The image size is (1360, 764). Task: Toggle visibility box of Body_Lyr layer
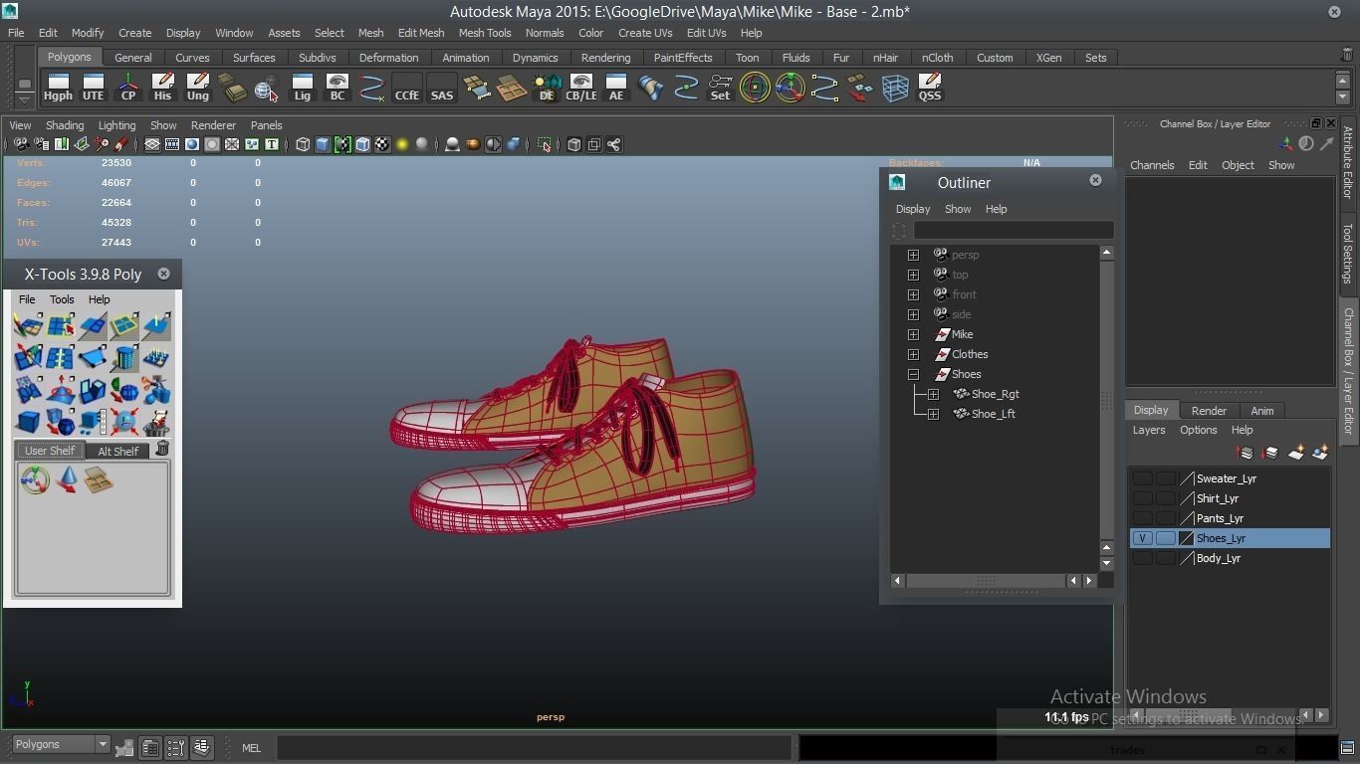1142,558
